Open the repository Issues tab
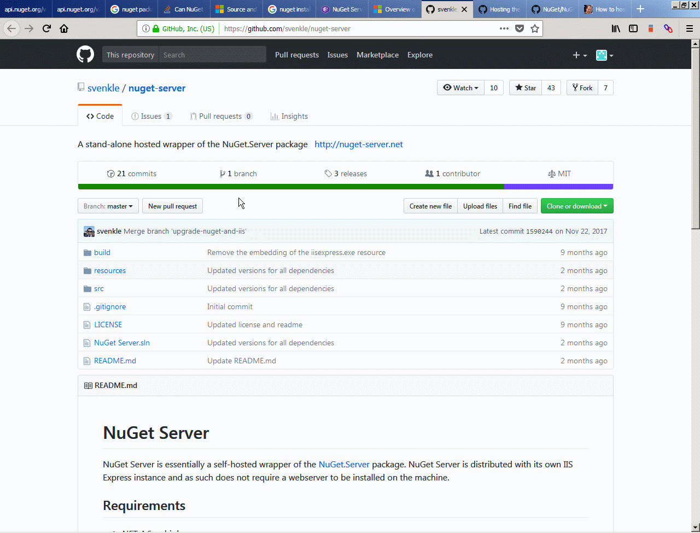 [151, 116]
